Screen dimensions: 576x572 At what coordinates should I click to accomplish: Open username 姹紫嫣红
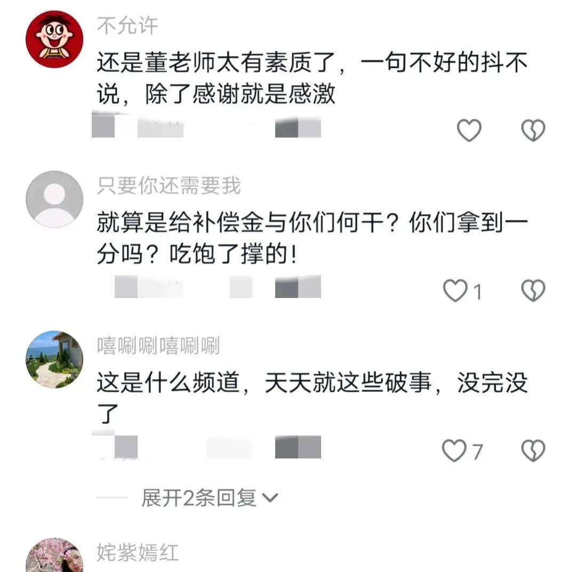(138, 552)
